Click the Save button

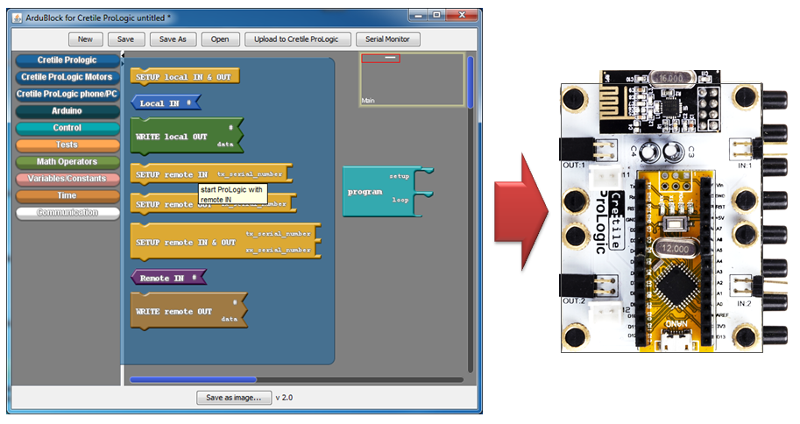coord(125,39)
